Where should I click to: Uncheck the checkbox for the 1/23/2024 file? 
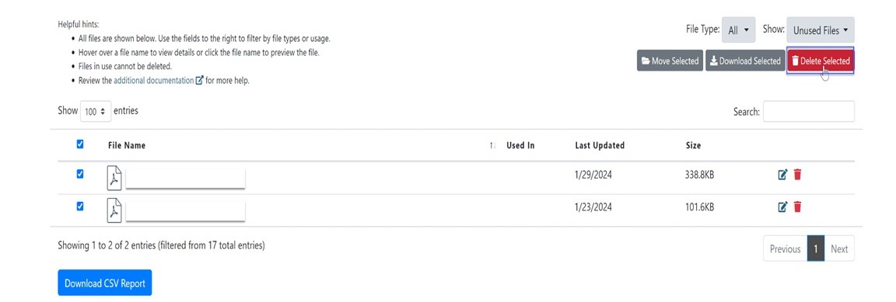tap(80, 206)
